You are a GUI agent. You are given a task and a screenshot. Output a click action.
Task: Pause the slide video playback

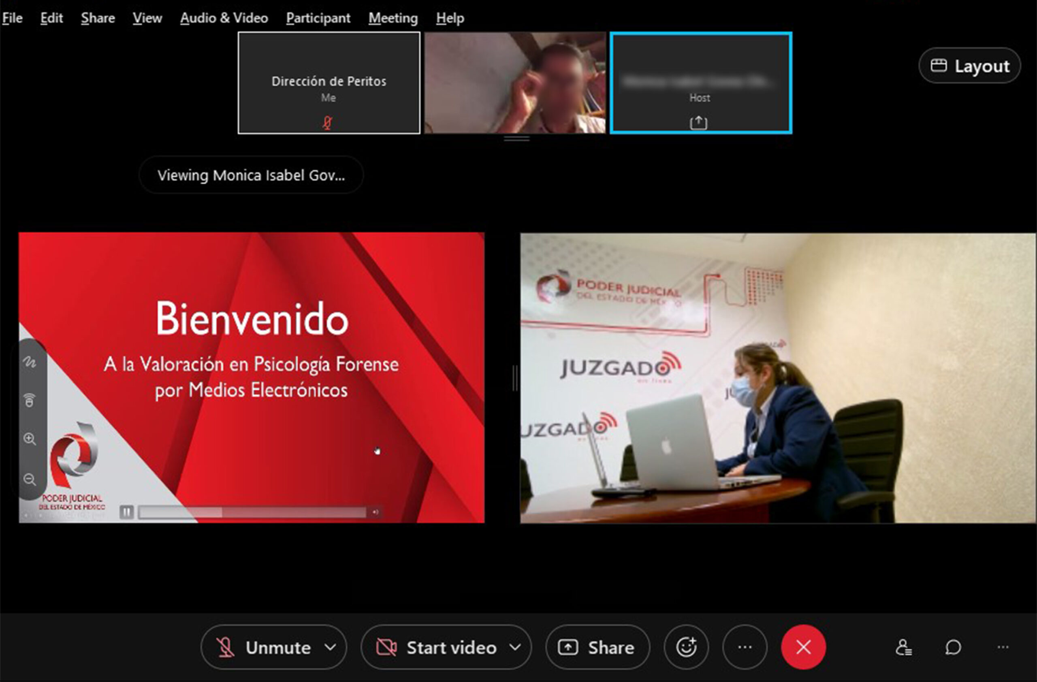[126, 512]
